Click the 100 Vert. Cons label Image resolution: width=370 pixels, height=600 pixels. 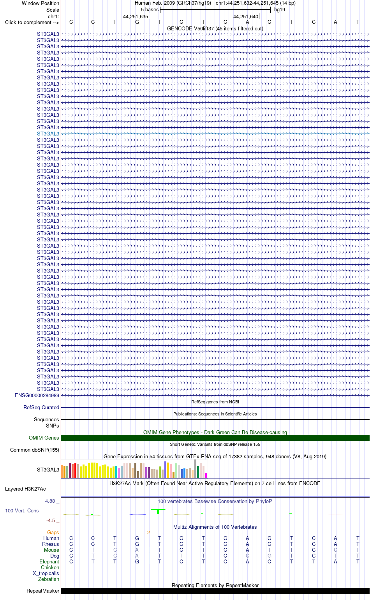[x=22, y=510]
